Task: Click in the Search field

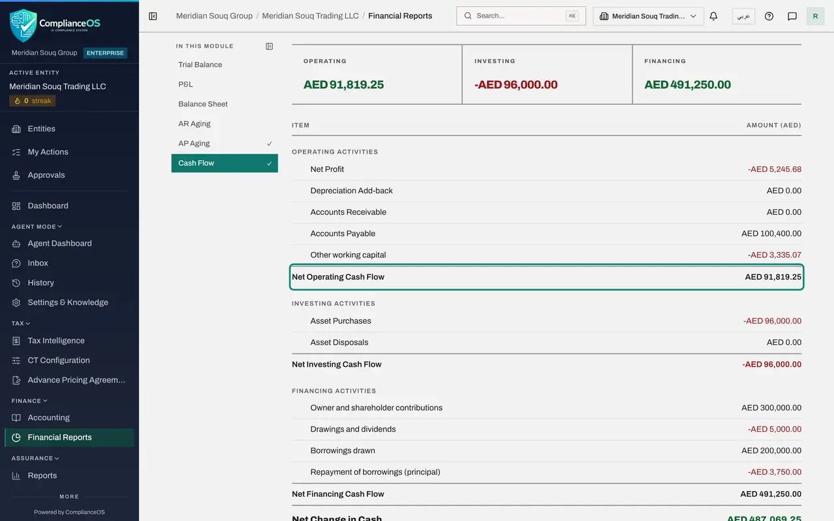Action: [521, 16]
